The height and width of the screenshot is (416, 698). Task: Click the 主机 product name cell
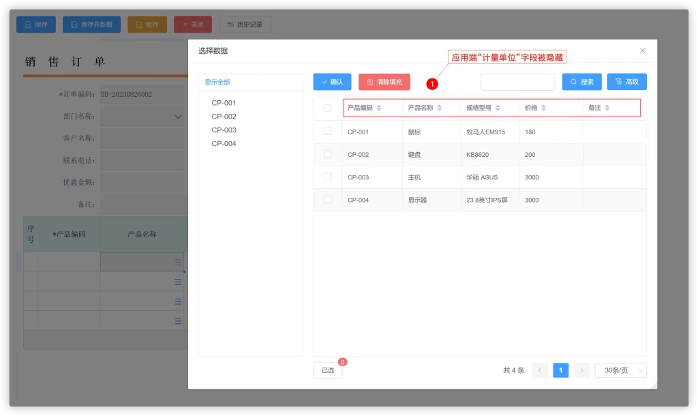(x=431, y=177)
